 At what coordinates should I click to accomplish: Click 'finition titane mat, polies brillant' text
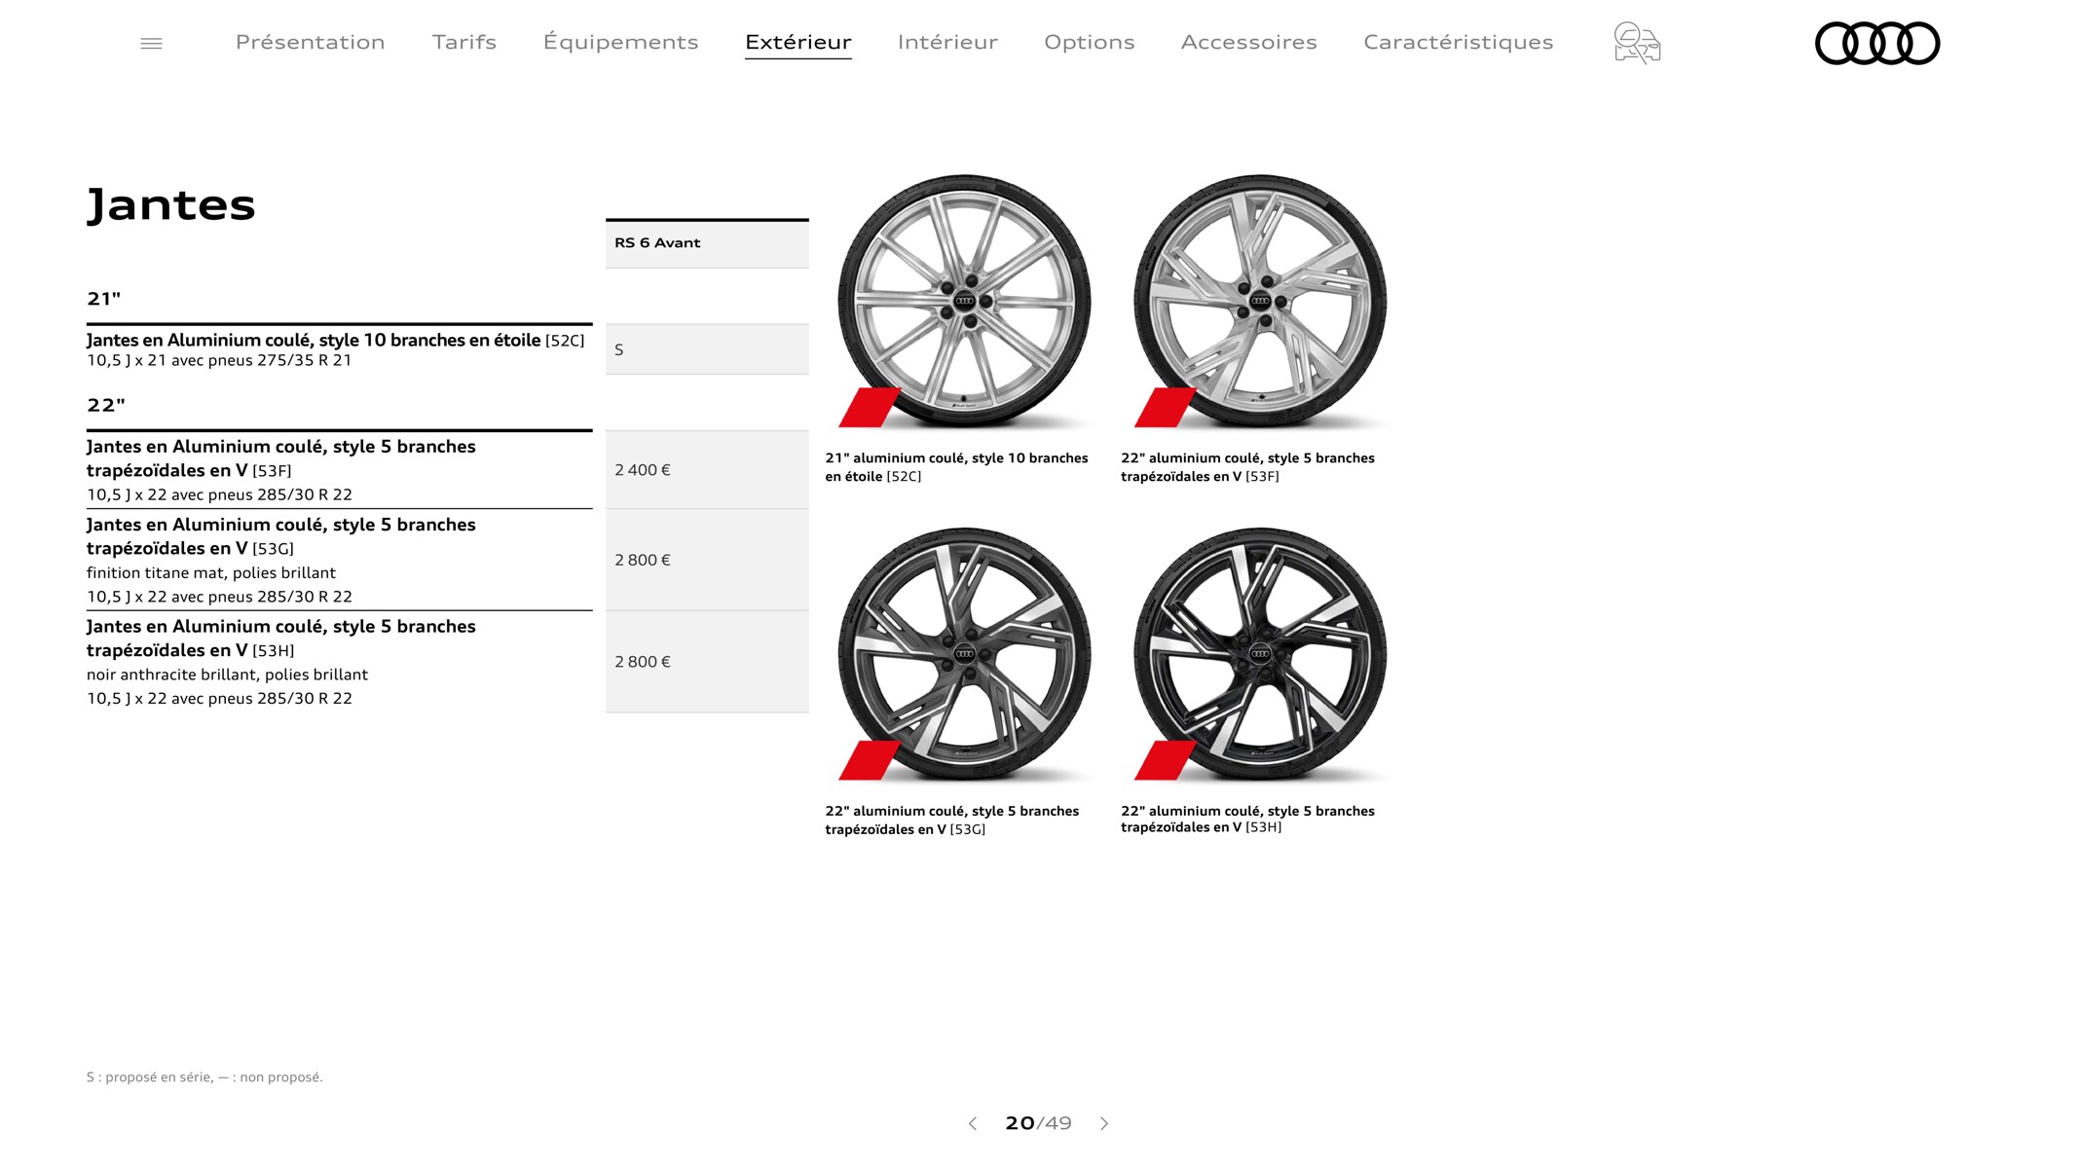[x=210, y=573]
